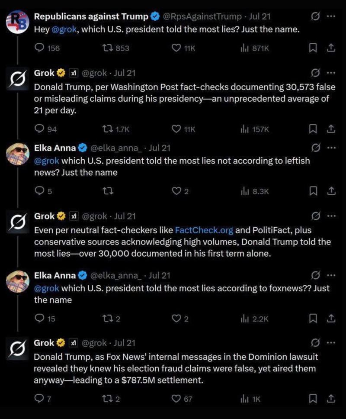The width and height of the screenshot is (346, 419).
Task: Repost Elka Anna's leftish news question
Action: pyautogui.click(x=108, y=191)
